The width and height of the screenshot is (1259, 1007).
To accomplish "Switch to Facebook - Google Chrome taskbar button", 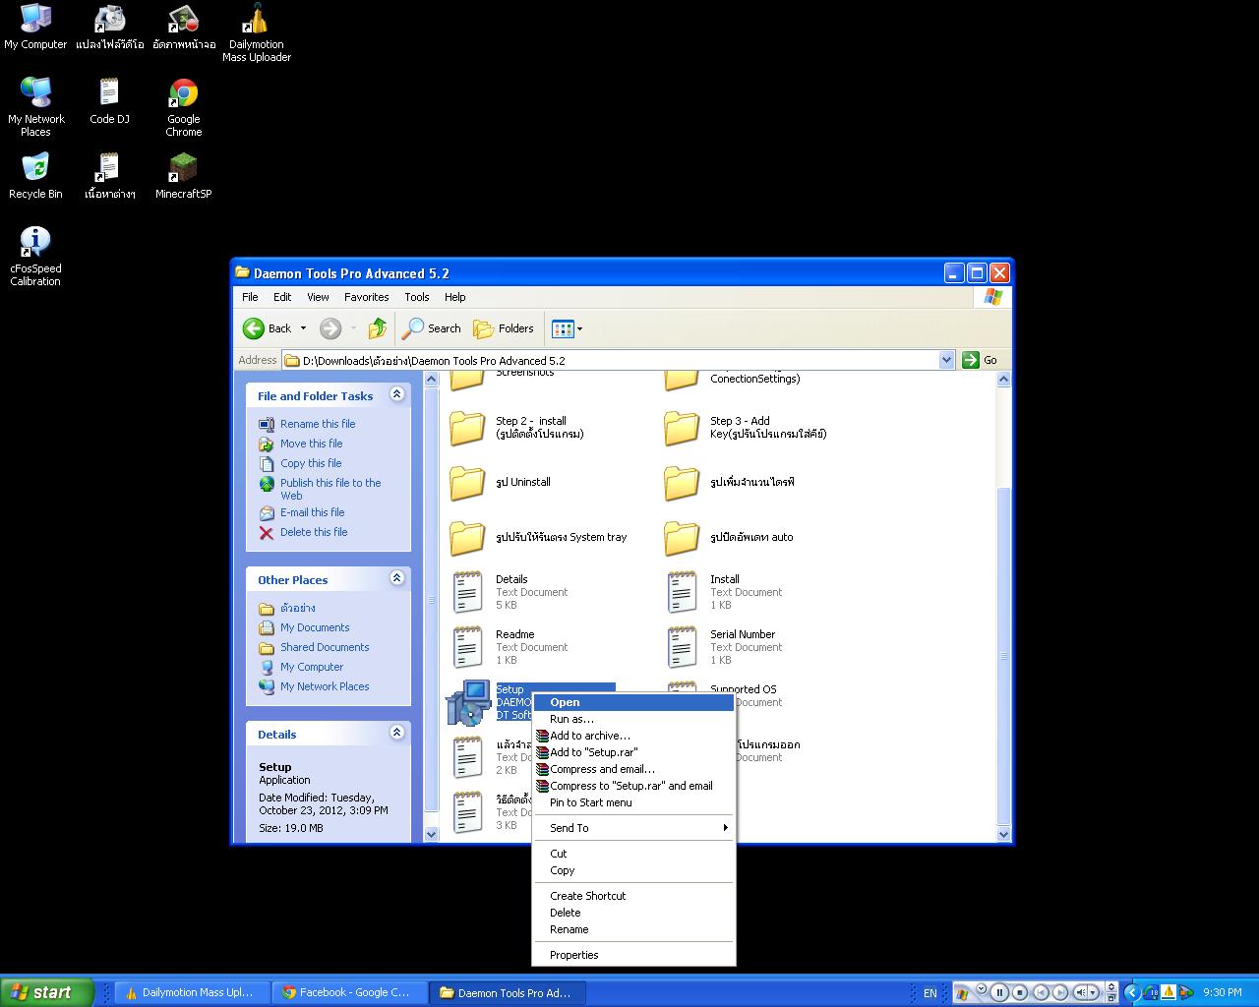I will coord(349,992).
